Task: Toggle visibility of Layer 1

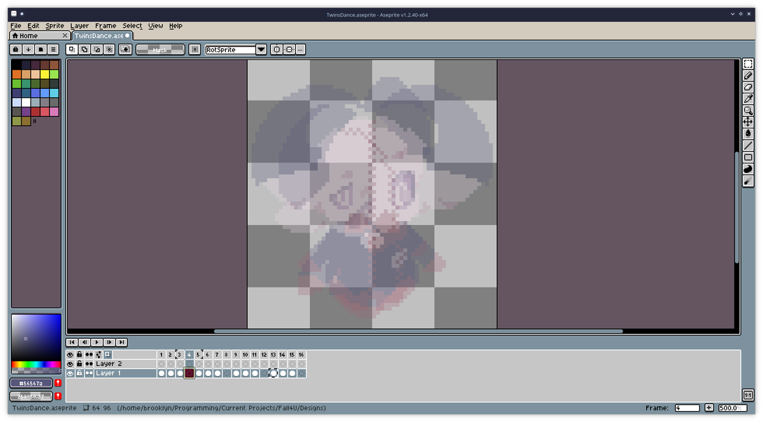Action: (71, 373)
